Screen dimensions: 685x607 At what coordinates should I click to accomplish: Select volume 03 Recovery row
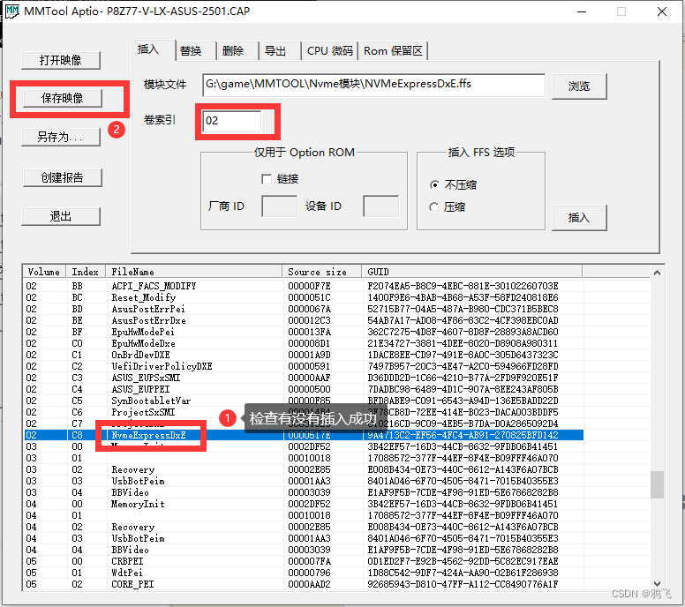pyautogui.click(x=303, y=469)
